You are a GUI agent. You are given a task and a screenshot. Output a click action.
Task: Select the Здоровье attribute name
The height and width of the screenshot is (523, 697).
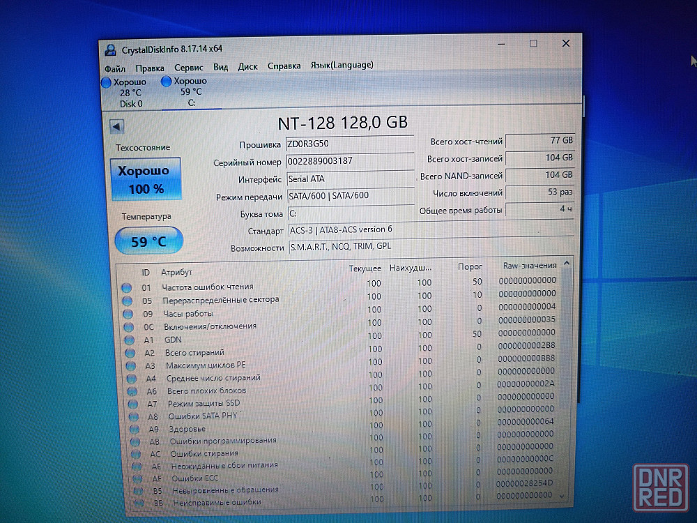tap(187, 429)
